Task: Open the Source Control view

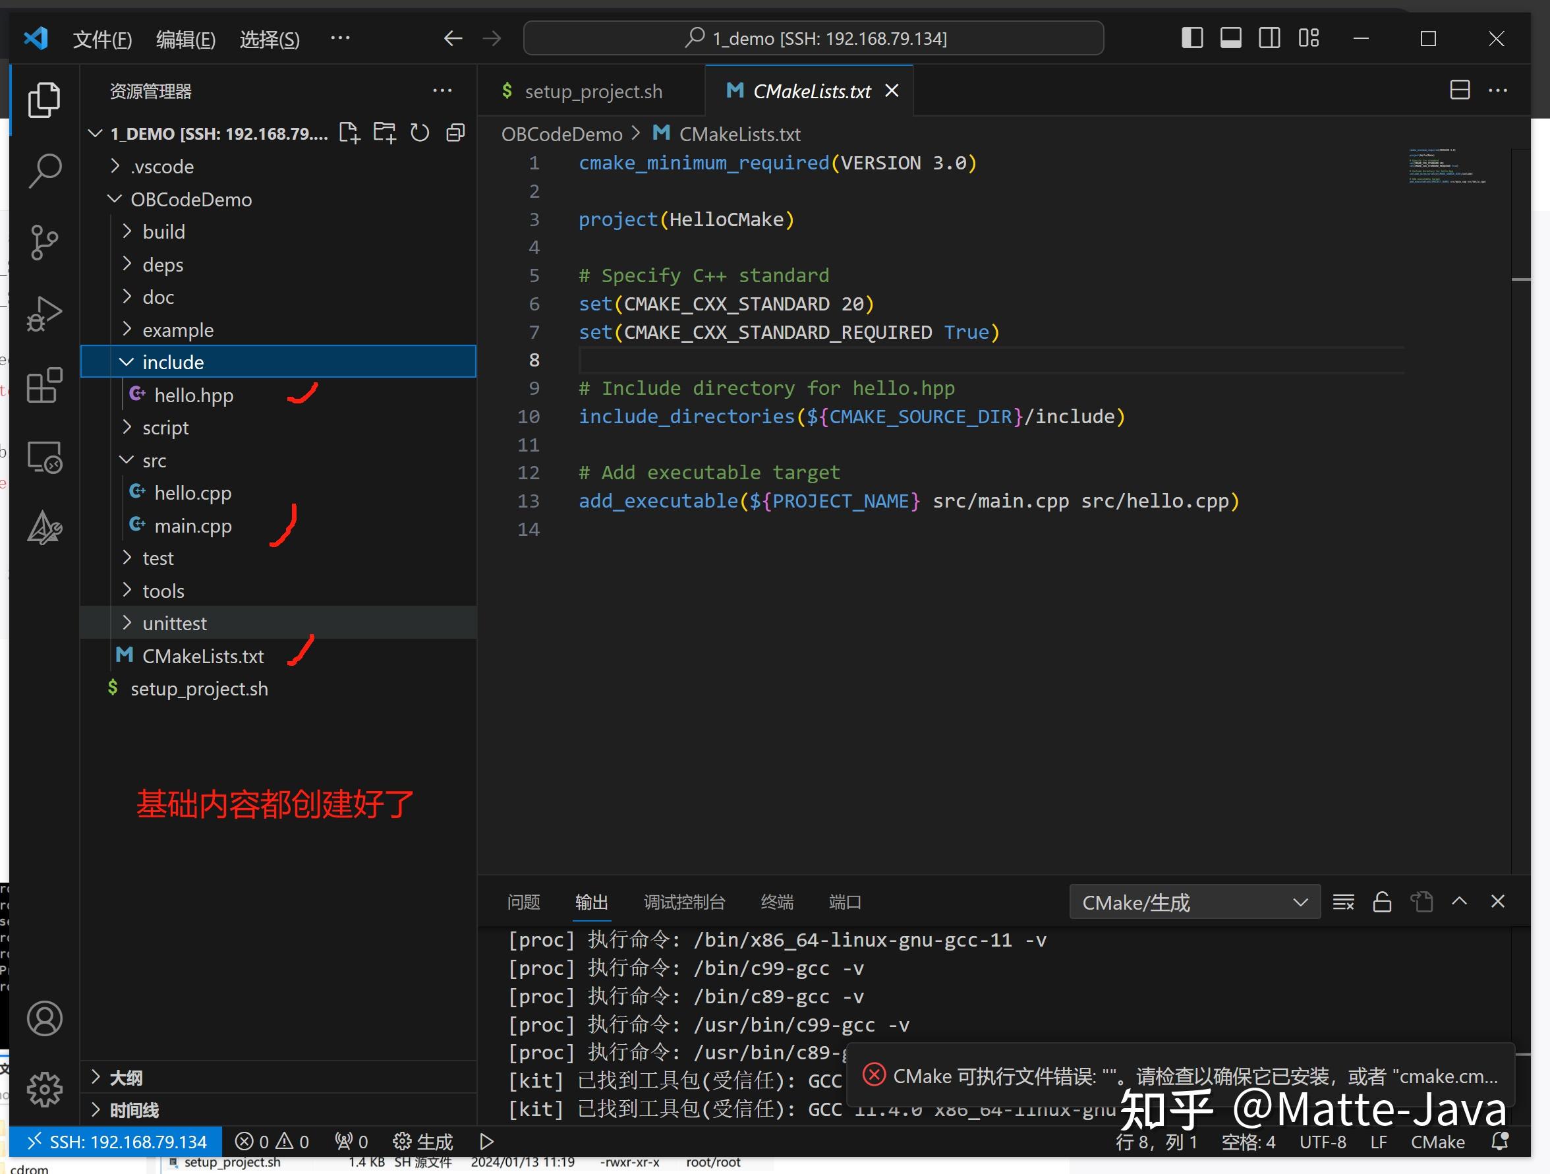Action: [44, 243]
